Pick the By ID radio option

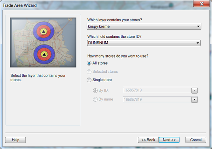[x=95, y=90]
